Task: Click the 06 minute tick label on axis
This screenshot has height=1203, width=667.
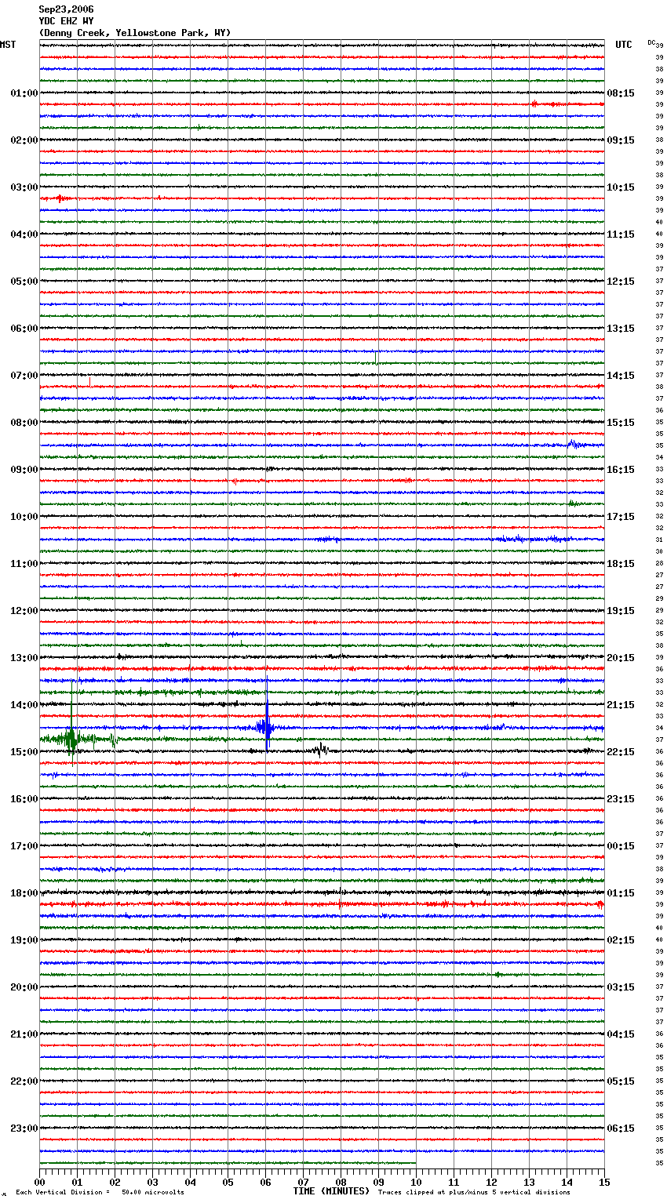Action: click(x=265, y=1182)
